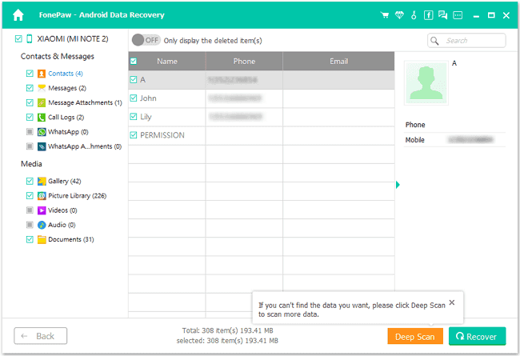
Task: Click the diamond premium icon
Action: [x=399, y=15]
